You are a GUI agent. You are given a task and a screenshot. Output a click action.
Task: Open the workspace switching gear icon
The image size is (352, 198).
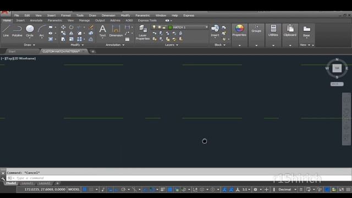255,190
